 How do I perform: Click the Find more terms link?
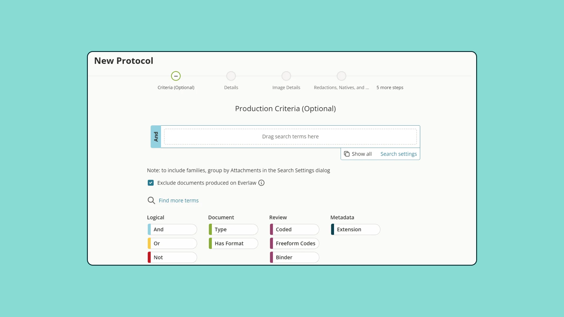pyautogui.click(x=179, y=200)
